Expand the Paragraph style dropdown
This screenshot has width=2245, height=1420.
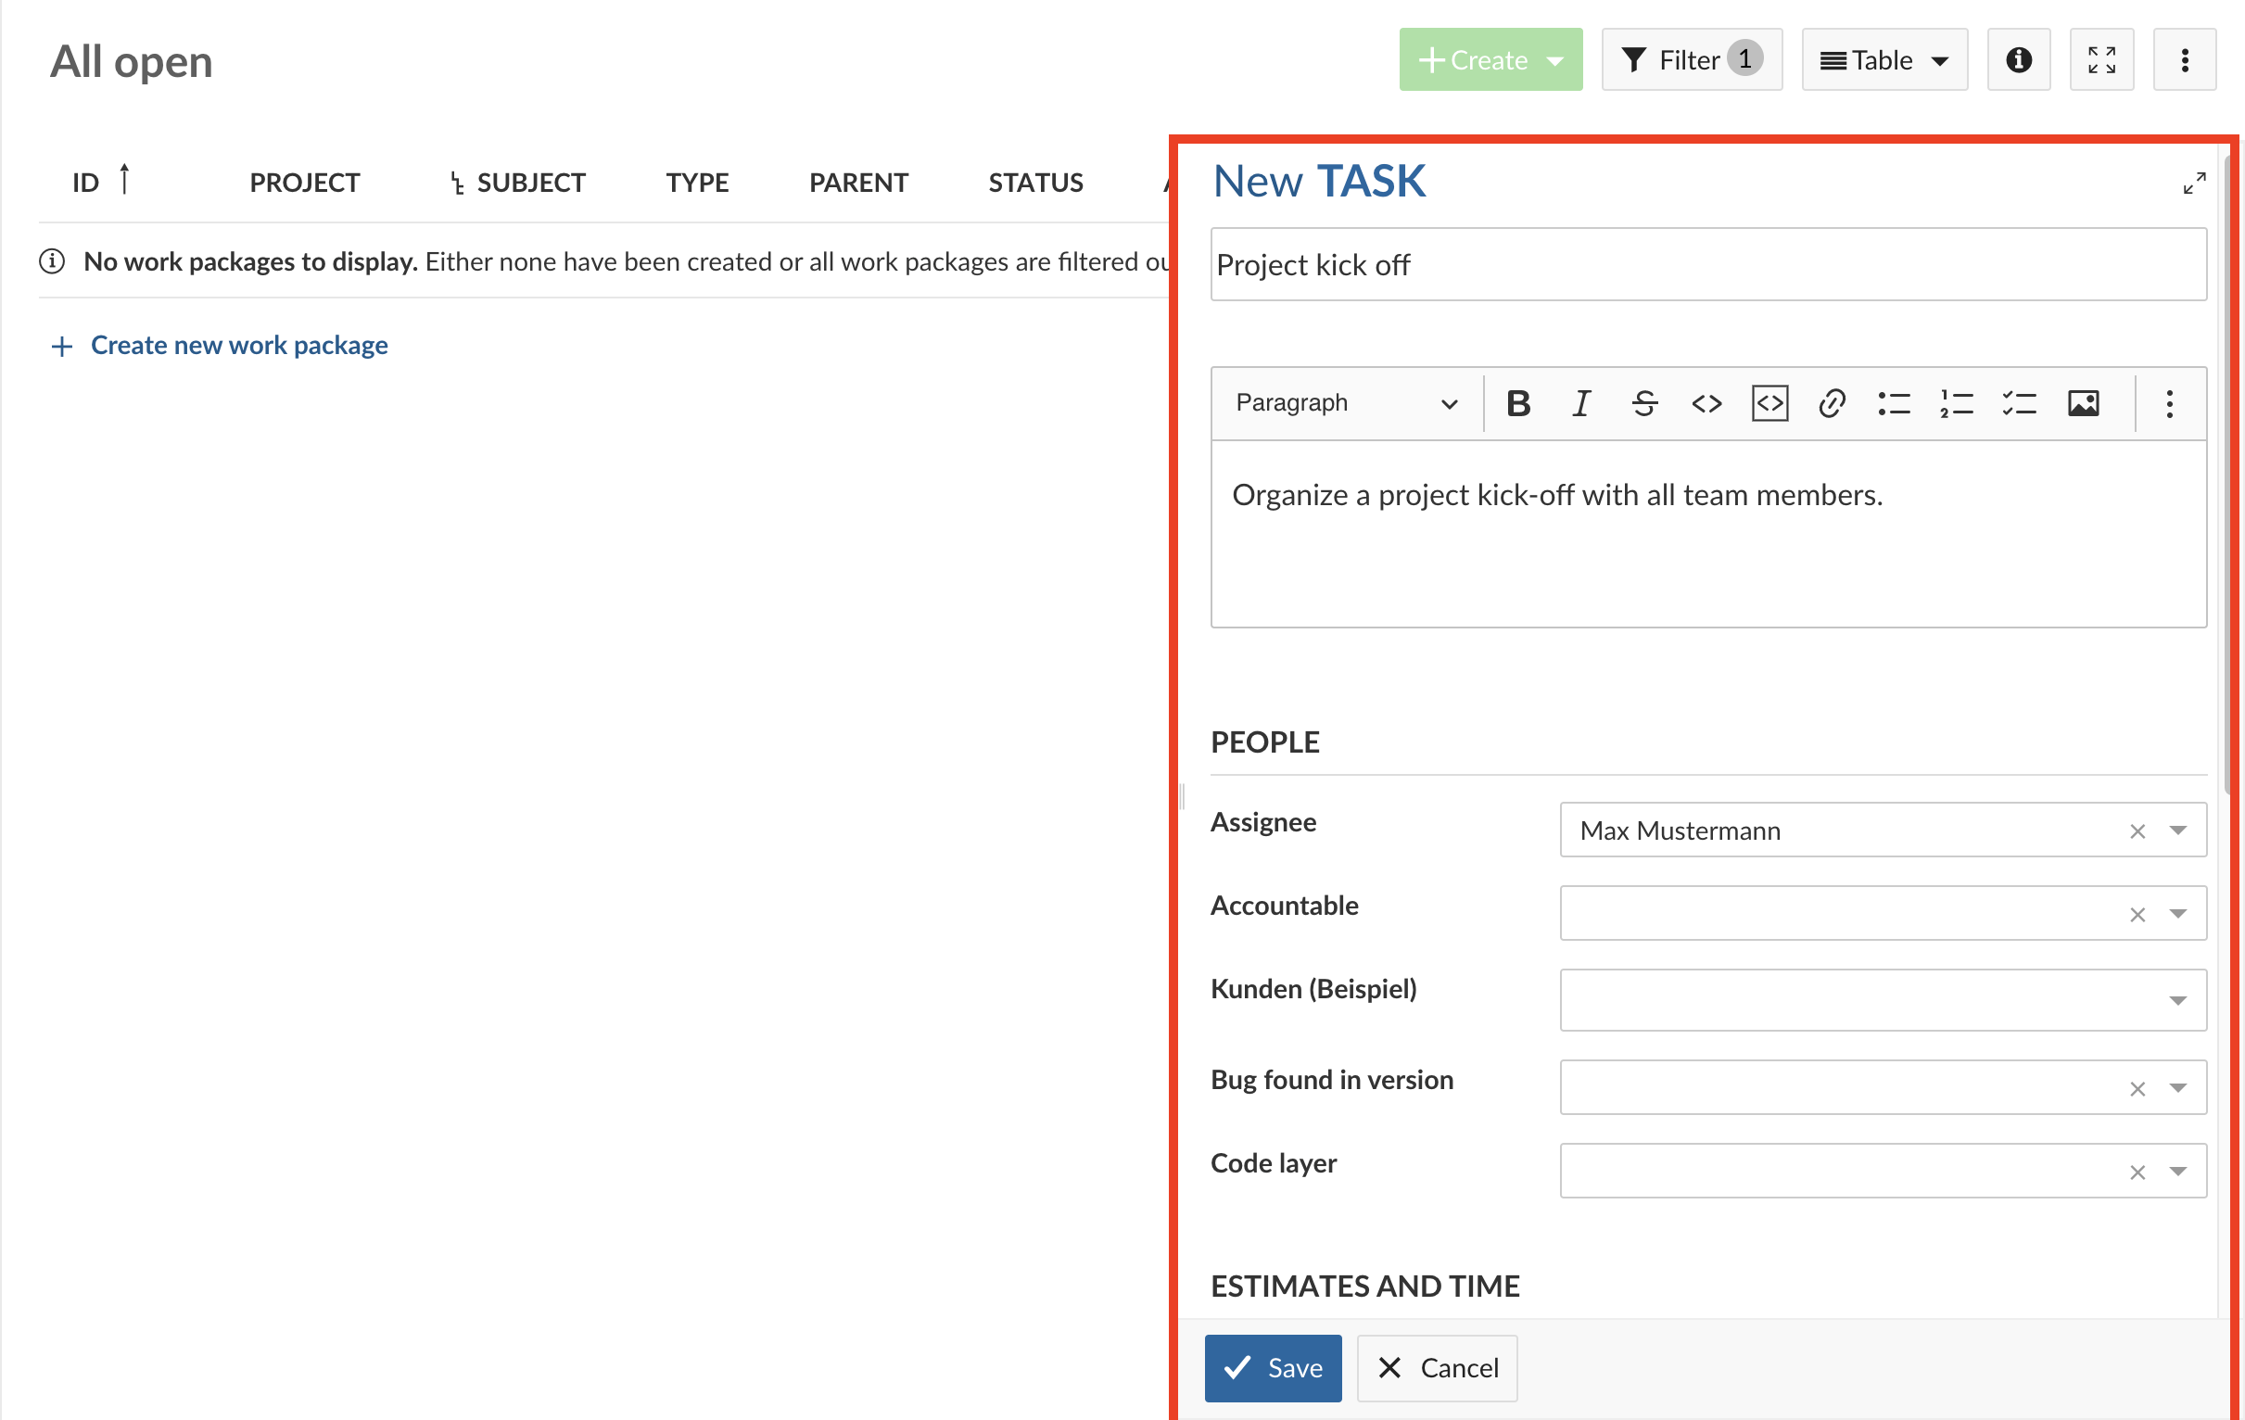pyautogui.click(x=1342, y=400)
